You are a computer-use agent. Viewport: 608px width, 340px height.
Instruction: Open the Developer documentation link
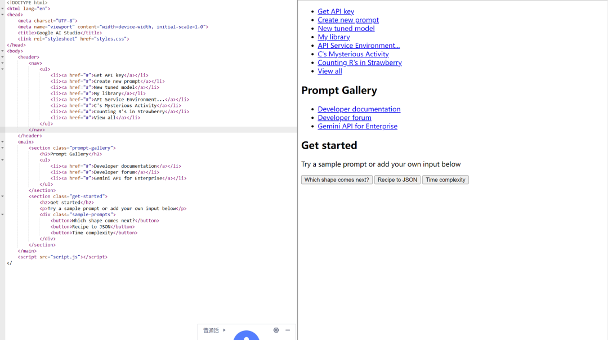(x=359, y=109)
